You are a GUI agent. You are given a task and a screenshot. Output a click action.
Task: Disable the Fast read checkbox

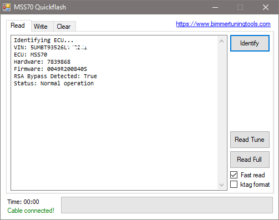[x=234, y=175]
